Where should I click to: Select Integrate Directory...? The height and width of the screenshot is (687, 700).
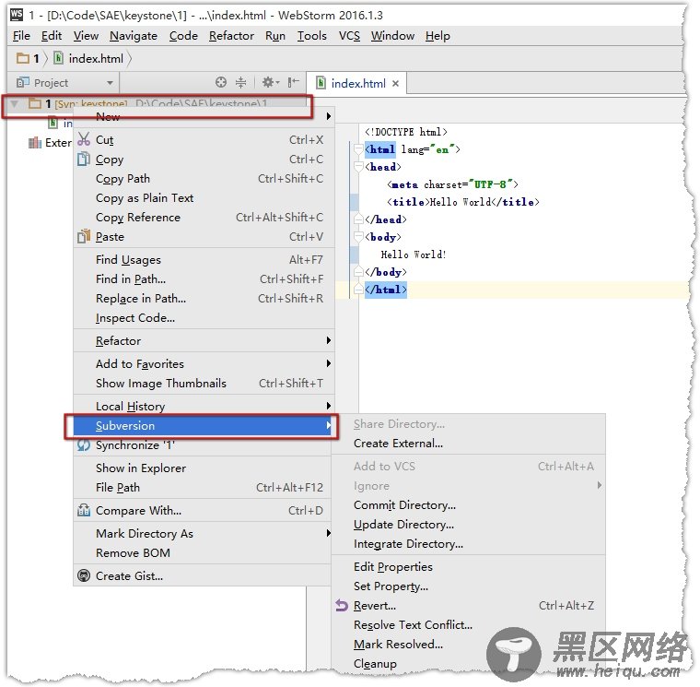[468, 544]
